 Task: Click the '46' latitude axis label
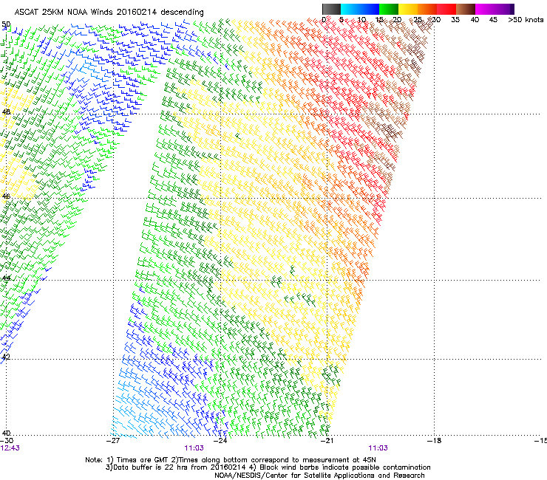pos(6,196)
